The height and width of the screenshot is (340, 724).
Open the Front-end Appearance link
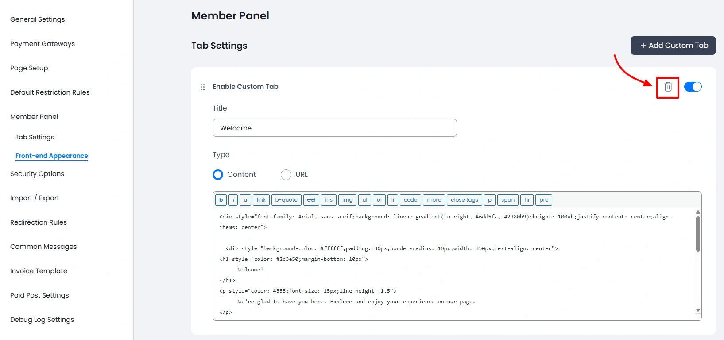click(x=52, y=156)
